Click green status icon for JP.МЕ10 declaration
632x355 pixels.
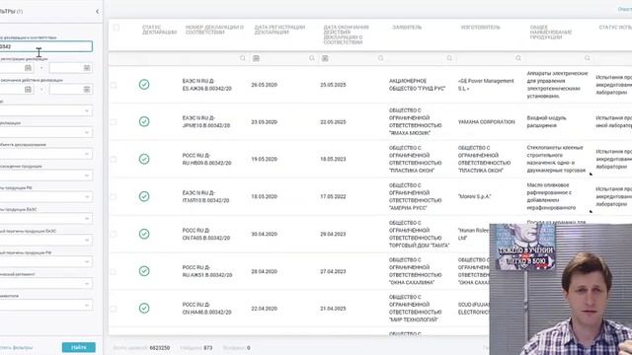[x=144, y=121]
